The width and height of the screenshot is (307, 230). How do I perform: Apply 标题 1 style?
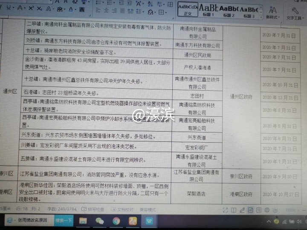tap(209, 10)
